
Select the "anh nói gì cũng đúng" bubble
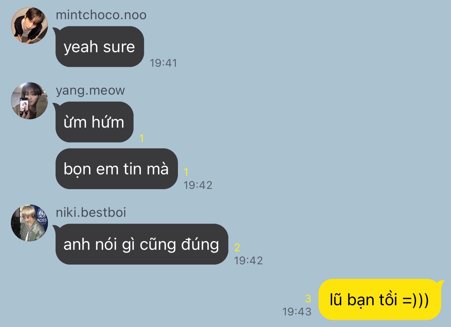[x=141, y=244]
